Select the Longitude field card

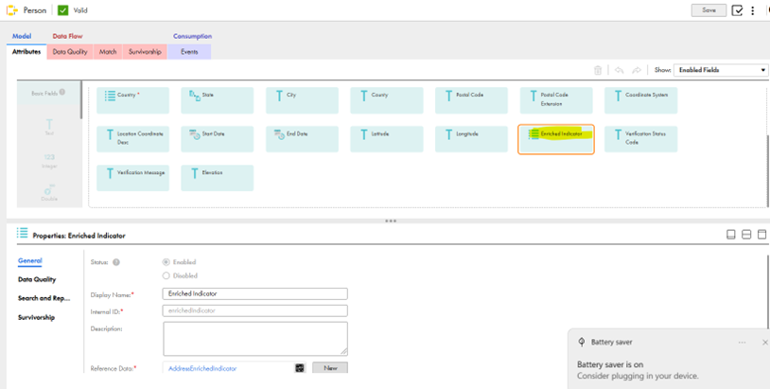[x=471, y=139]
